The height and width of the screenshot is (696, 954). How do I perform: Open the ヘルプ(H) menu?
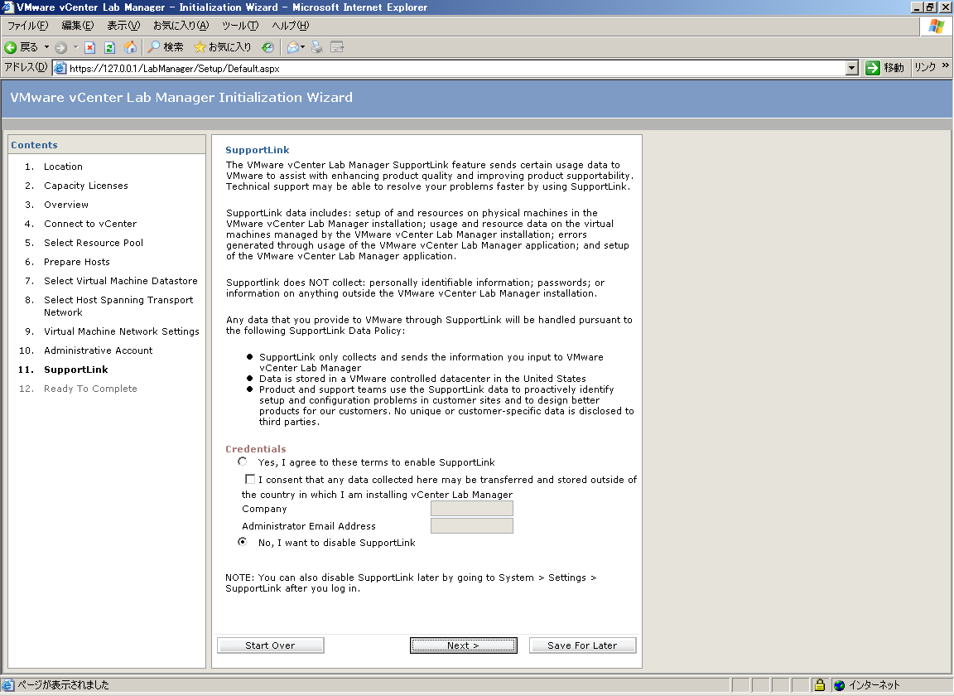290,26
